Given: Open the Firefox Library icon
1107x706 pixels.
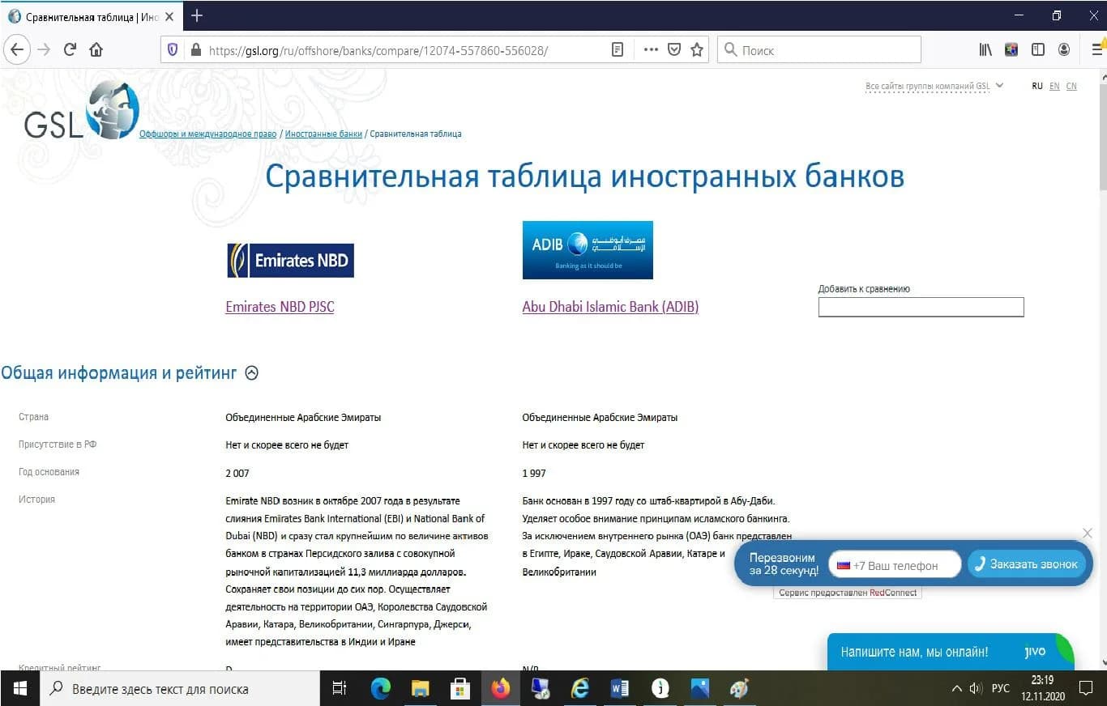Looking at the screenshot, I should 985,49.
